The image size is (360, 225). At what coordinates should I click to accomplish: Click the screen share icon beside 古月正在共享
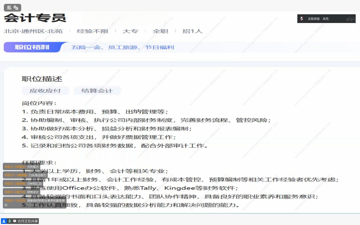coord(15,221)
